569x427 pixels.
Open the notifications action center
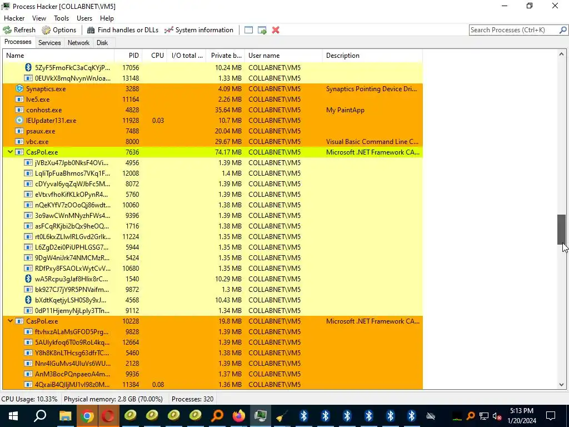(x=551, y=416)
